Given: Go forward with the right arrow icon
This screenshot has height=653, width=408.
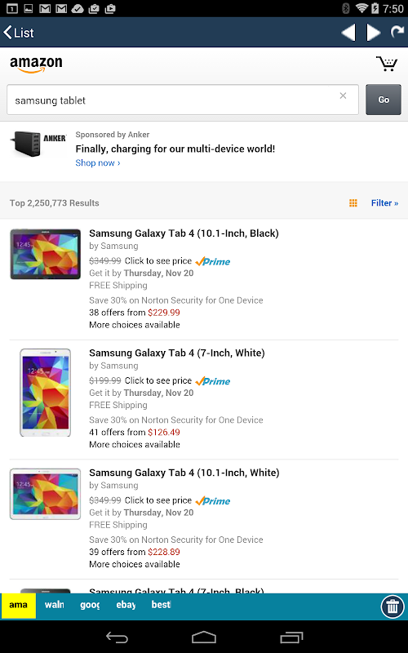Looking at the screenshot, I should 373,33.
